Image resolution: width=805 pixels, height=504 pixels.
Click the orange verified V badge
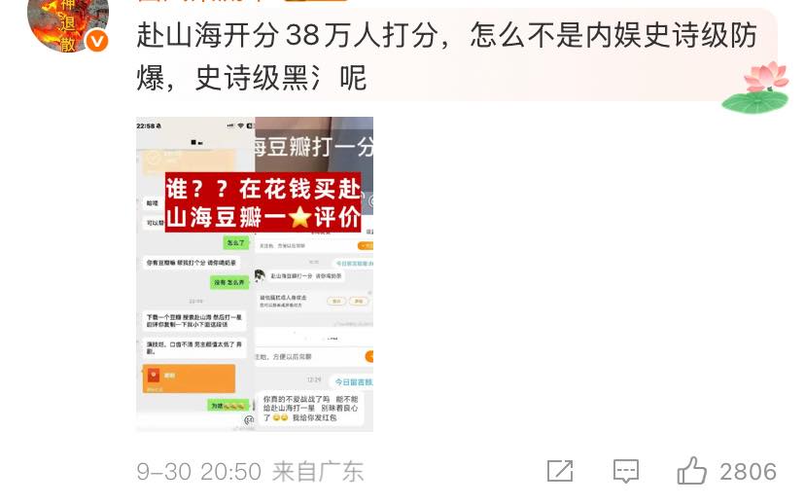tap(96, 41)
